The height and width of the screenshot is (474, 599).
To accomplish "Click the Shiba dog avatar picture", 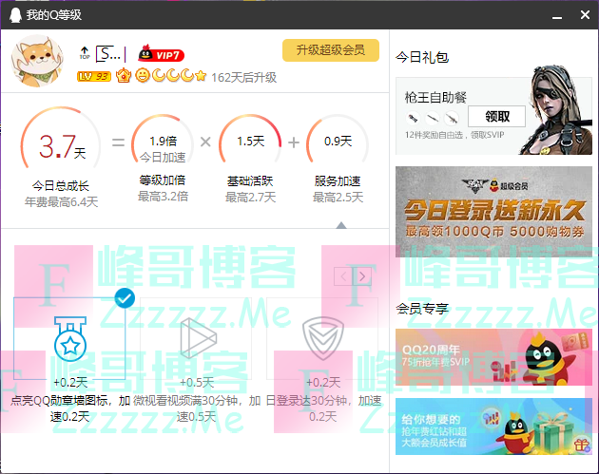I will pyautogui.click(x=37, y=61).
